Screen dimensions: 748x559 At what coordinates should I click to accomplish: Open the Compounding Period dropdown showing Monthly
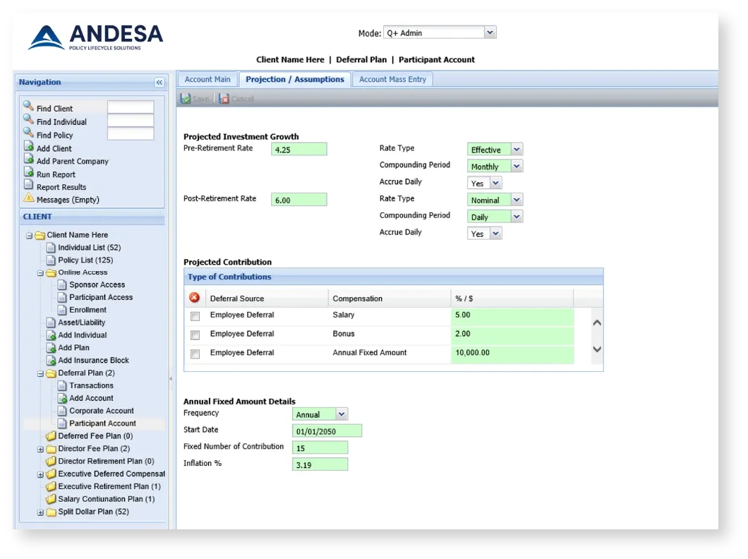tap(517, 166)
